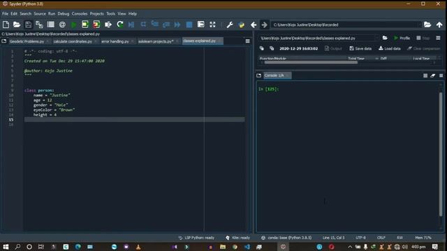Save all open files
The height and width of the screenshot is (251, 447).
[39, 24]
